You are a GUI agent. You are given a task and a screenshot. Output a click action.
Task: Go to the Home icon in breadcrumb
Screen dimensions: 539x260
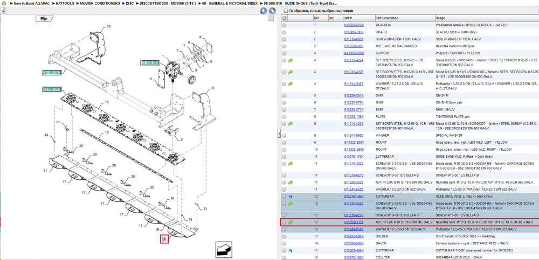[3, 3]
